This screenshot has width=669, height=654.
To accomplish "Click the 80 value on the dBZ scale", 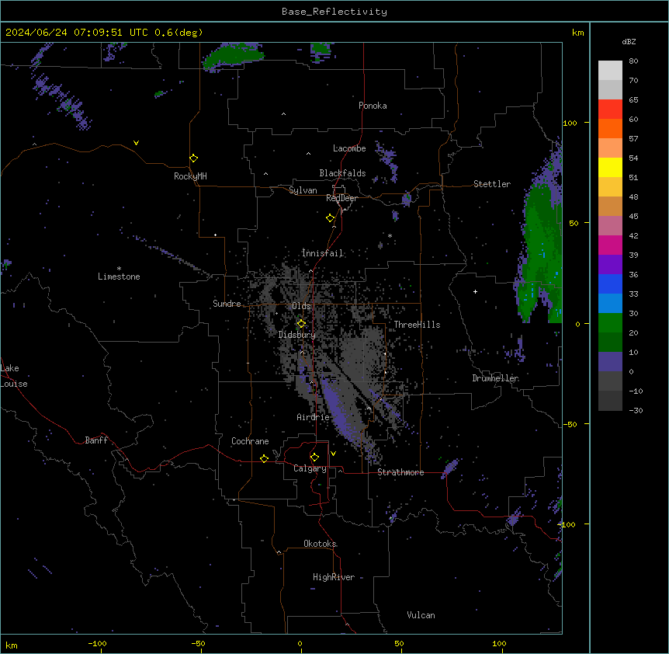I will 633,61.
